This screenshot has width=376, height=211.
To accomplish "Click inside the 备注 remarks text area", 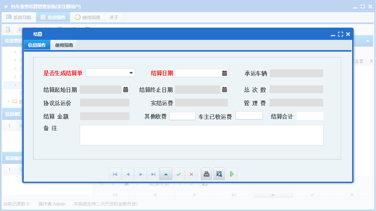I will [201, 135].
